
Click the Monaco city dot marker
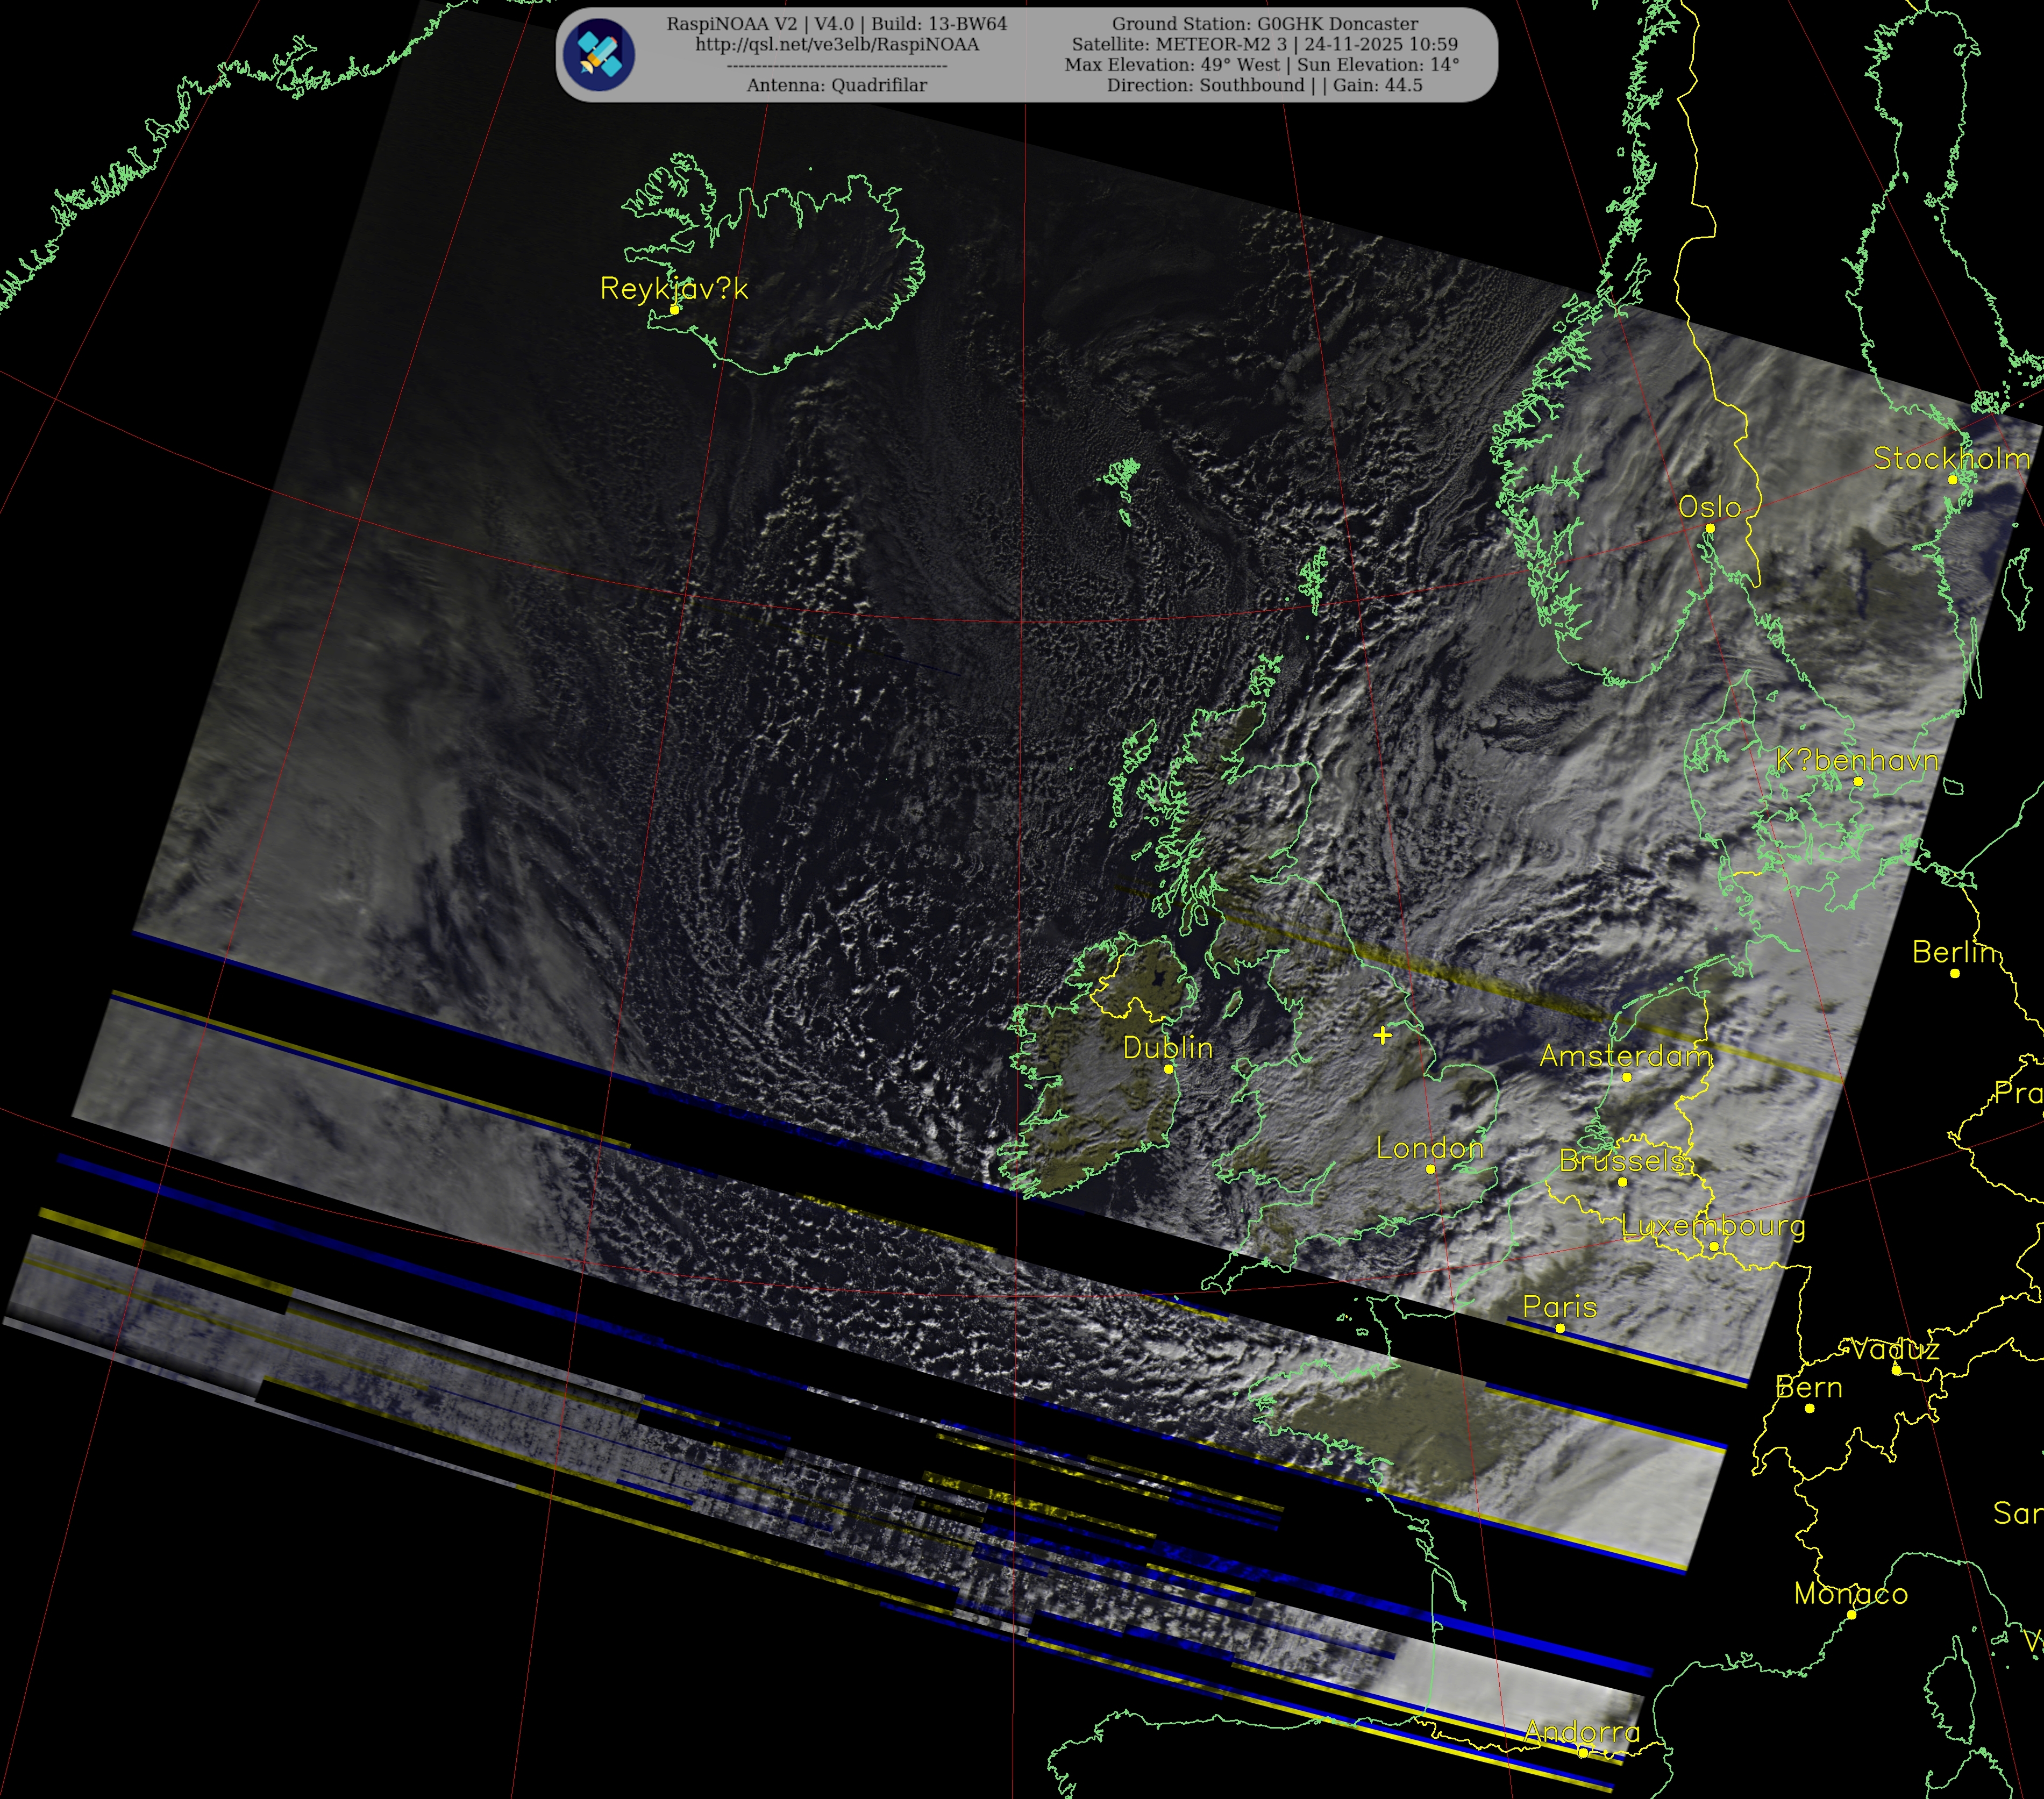pos(1851,1615)
